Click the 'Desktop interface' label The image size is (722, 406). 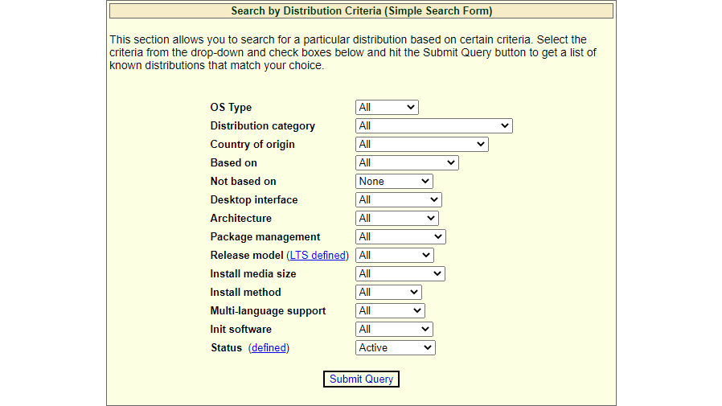pos(254,199)
